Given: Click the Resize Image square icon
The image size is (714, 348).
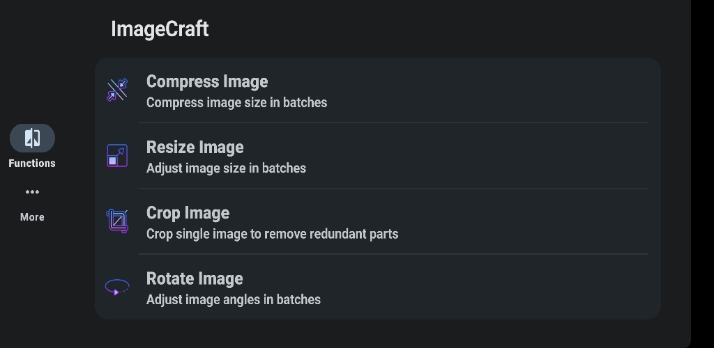Looking at the screenshot, I should point(117,155).
